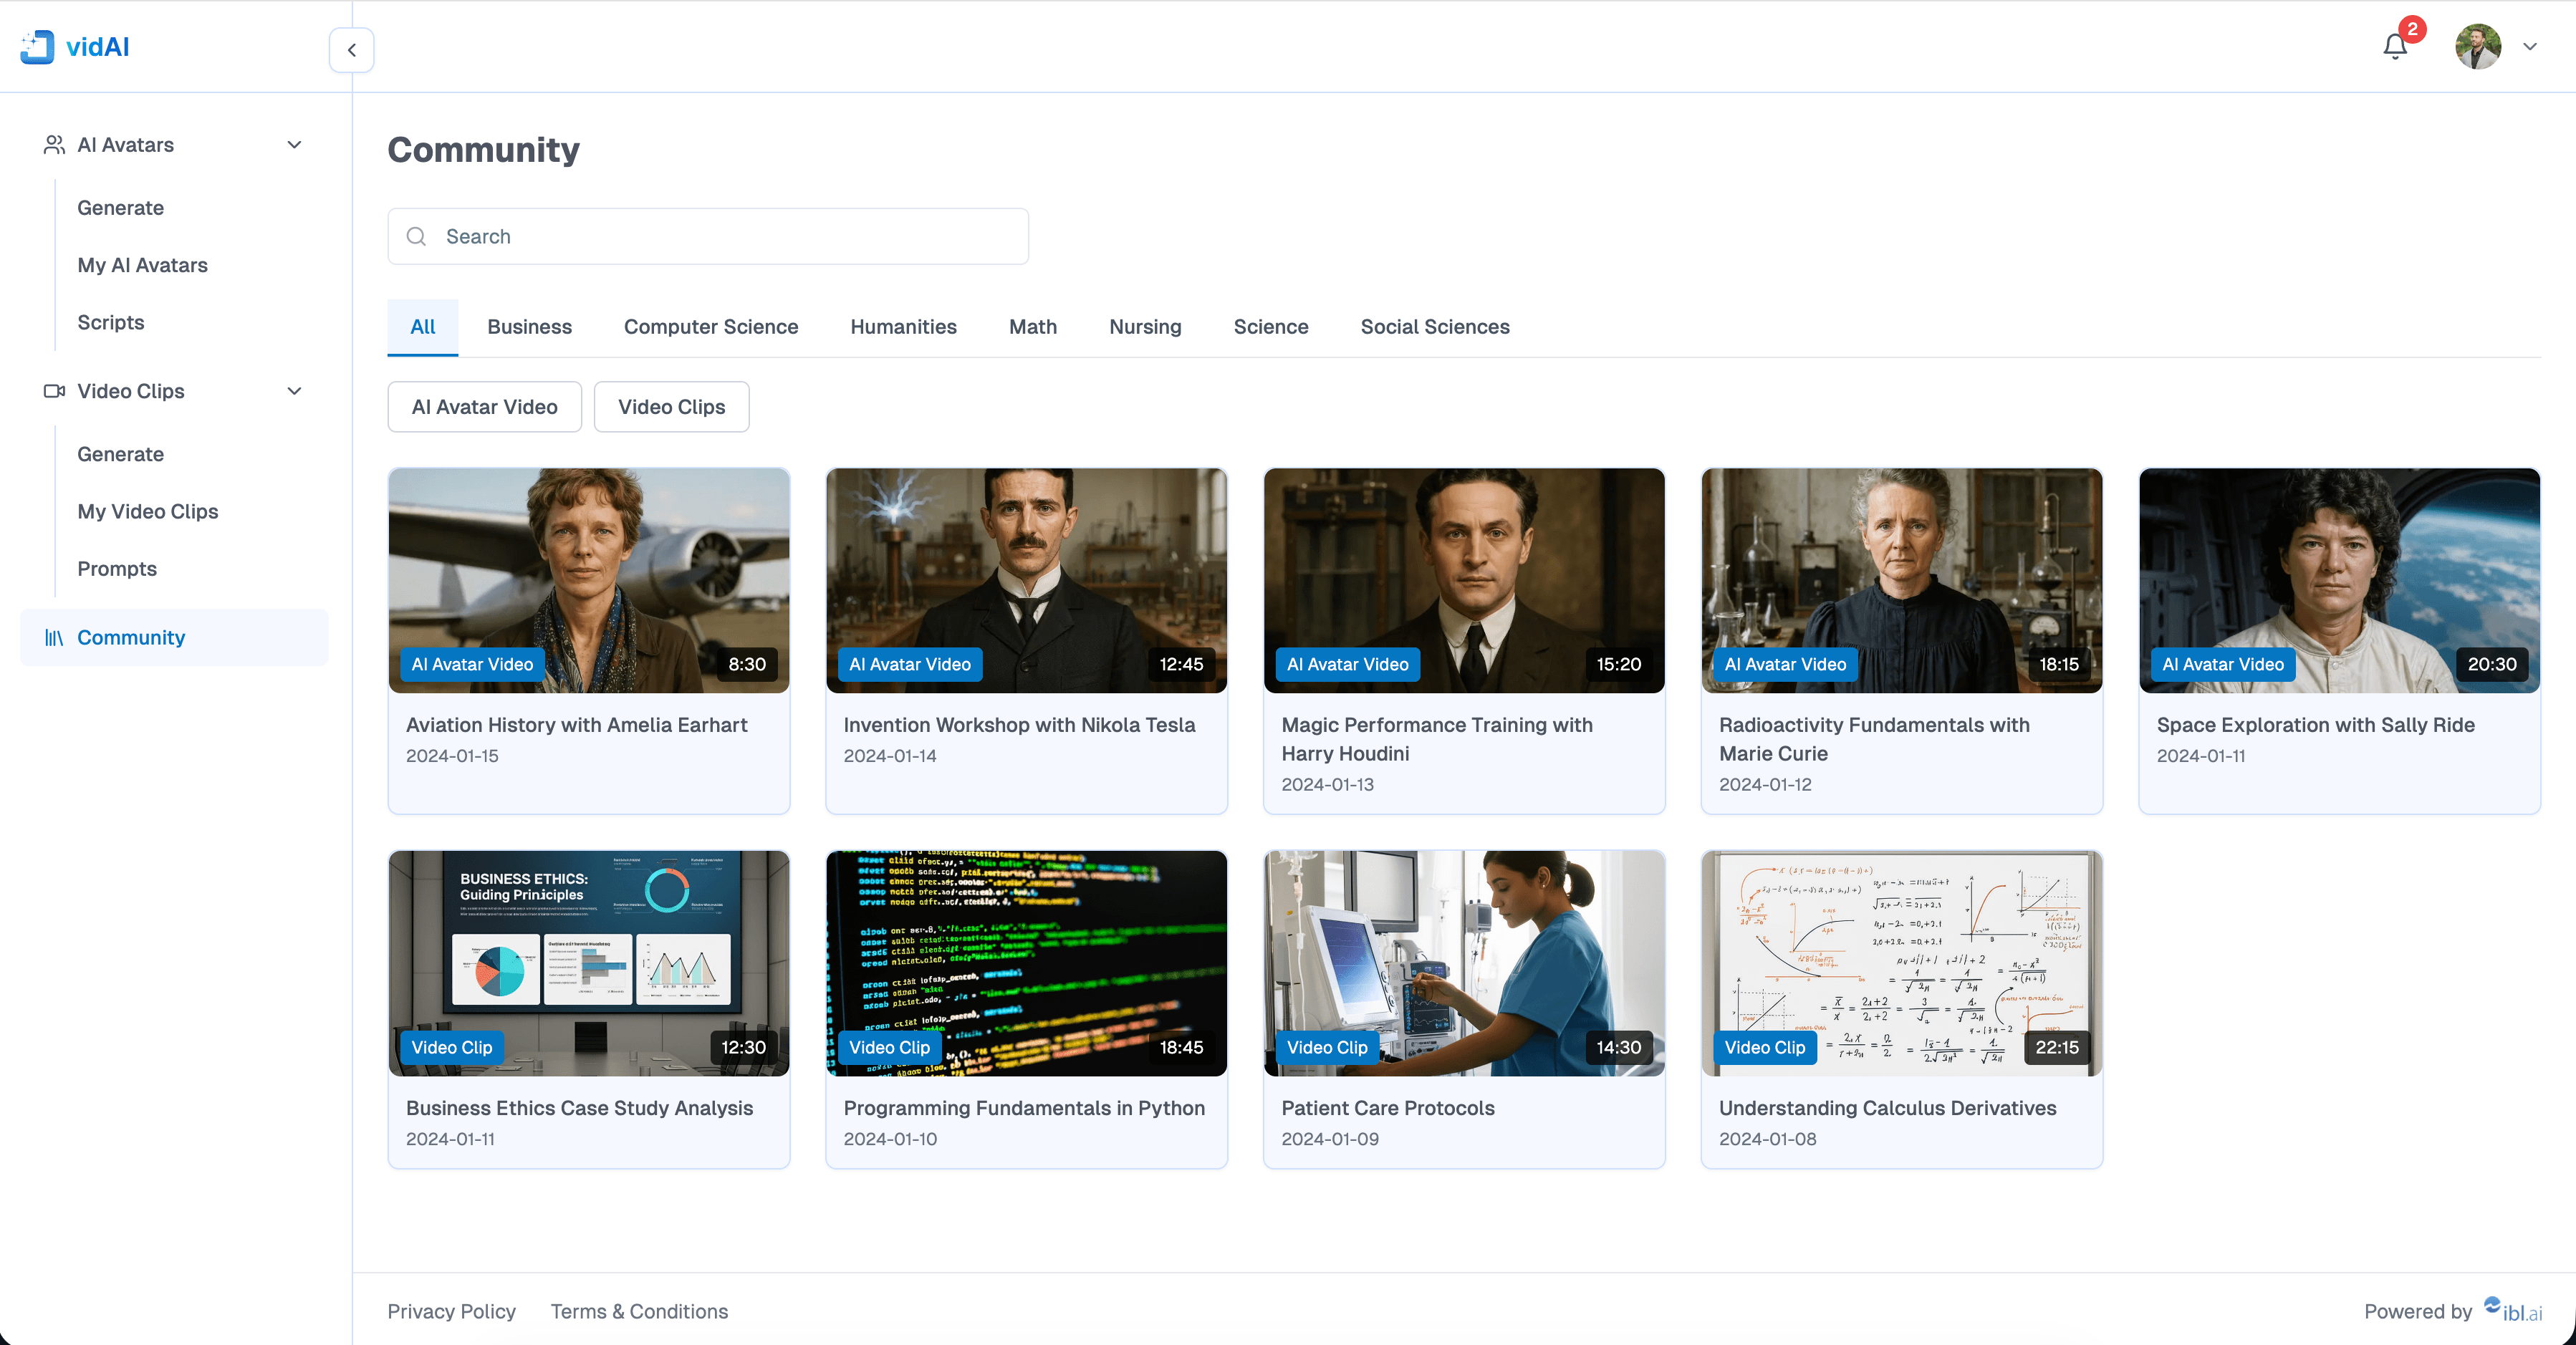Toggle the Video Clips filter button
Screen dimensions: 2576x1345
tap(671, 407)
